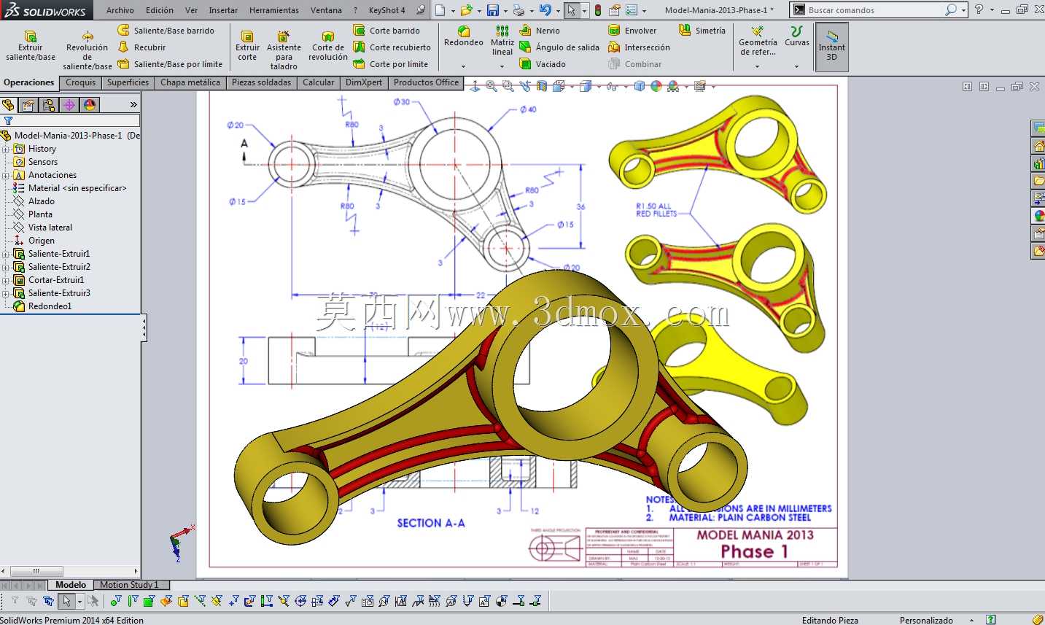Open the Redondeo dropdown arrow
Screen dimensions: 1045x625
(463, 66)
